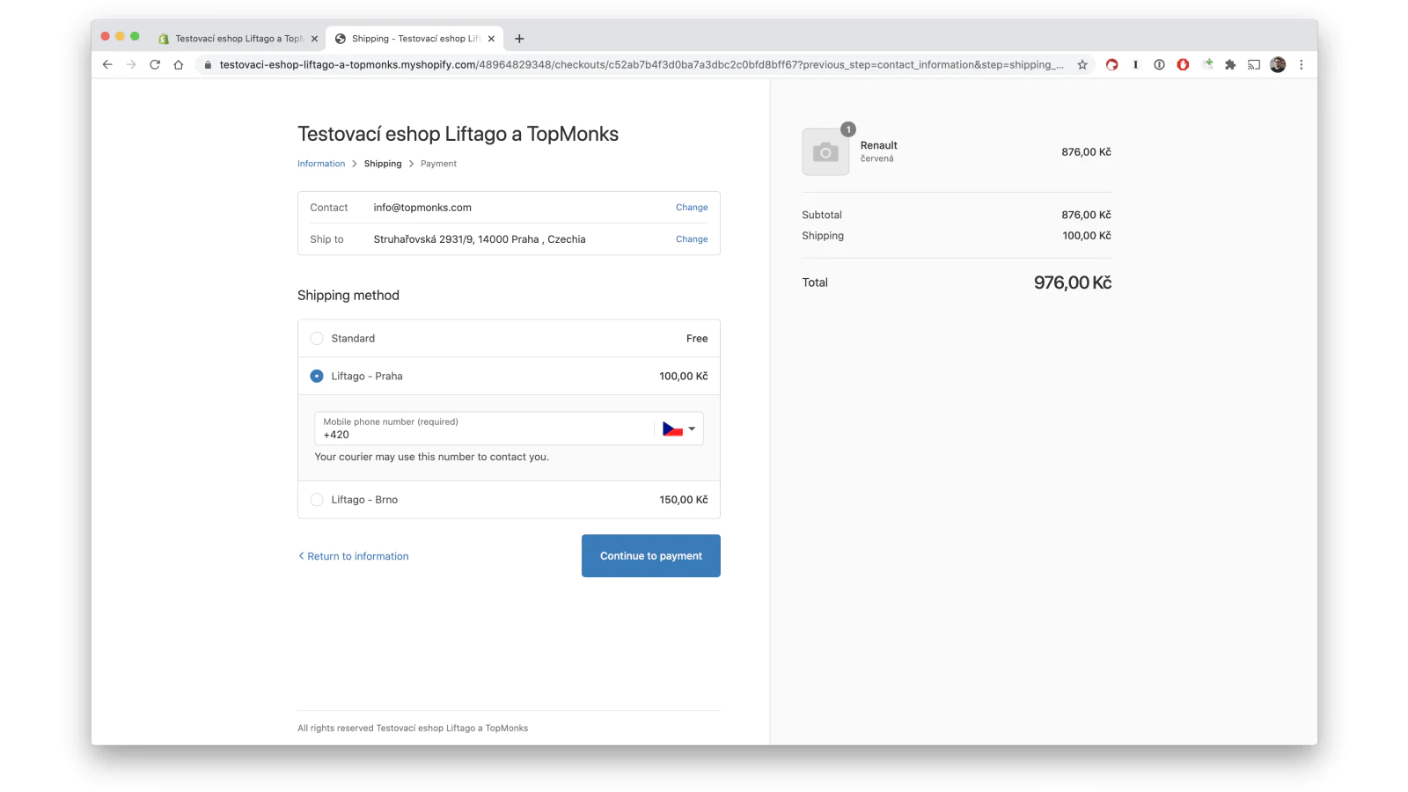Change the Ship to address
This screenshot has height=792, width=1408.
click(692, 239)
